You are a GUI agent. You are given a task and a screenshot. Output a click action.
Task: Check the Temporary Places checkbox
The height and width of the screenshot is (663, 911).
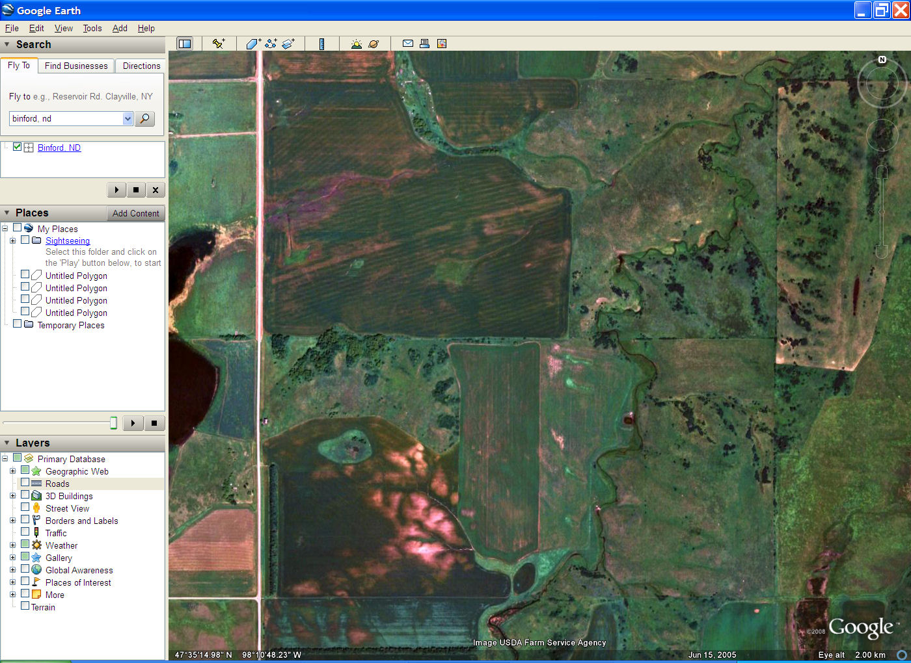(18, 324)
